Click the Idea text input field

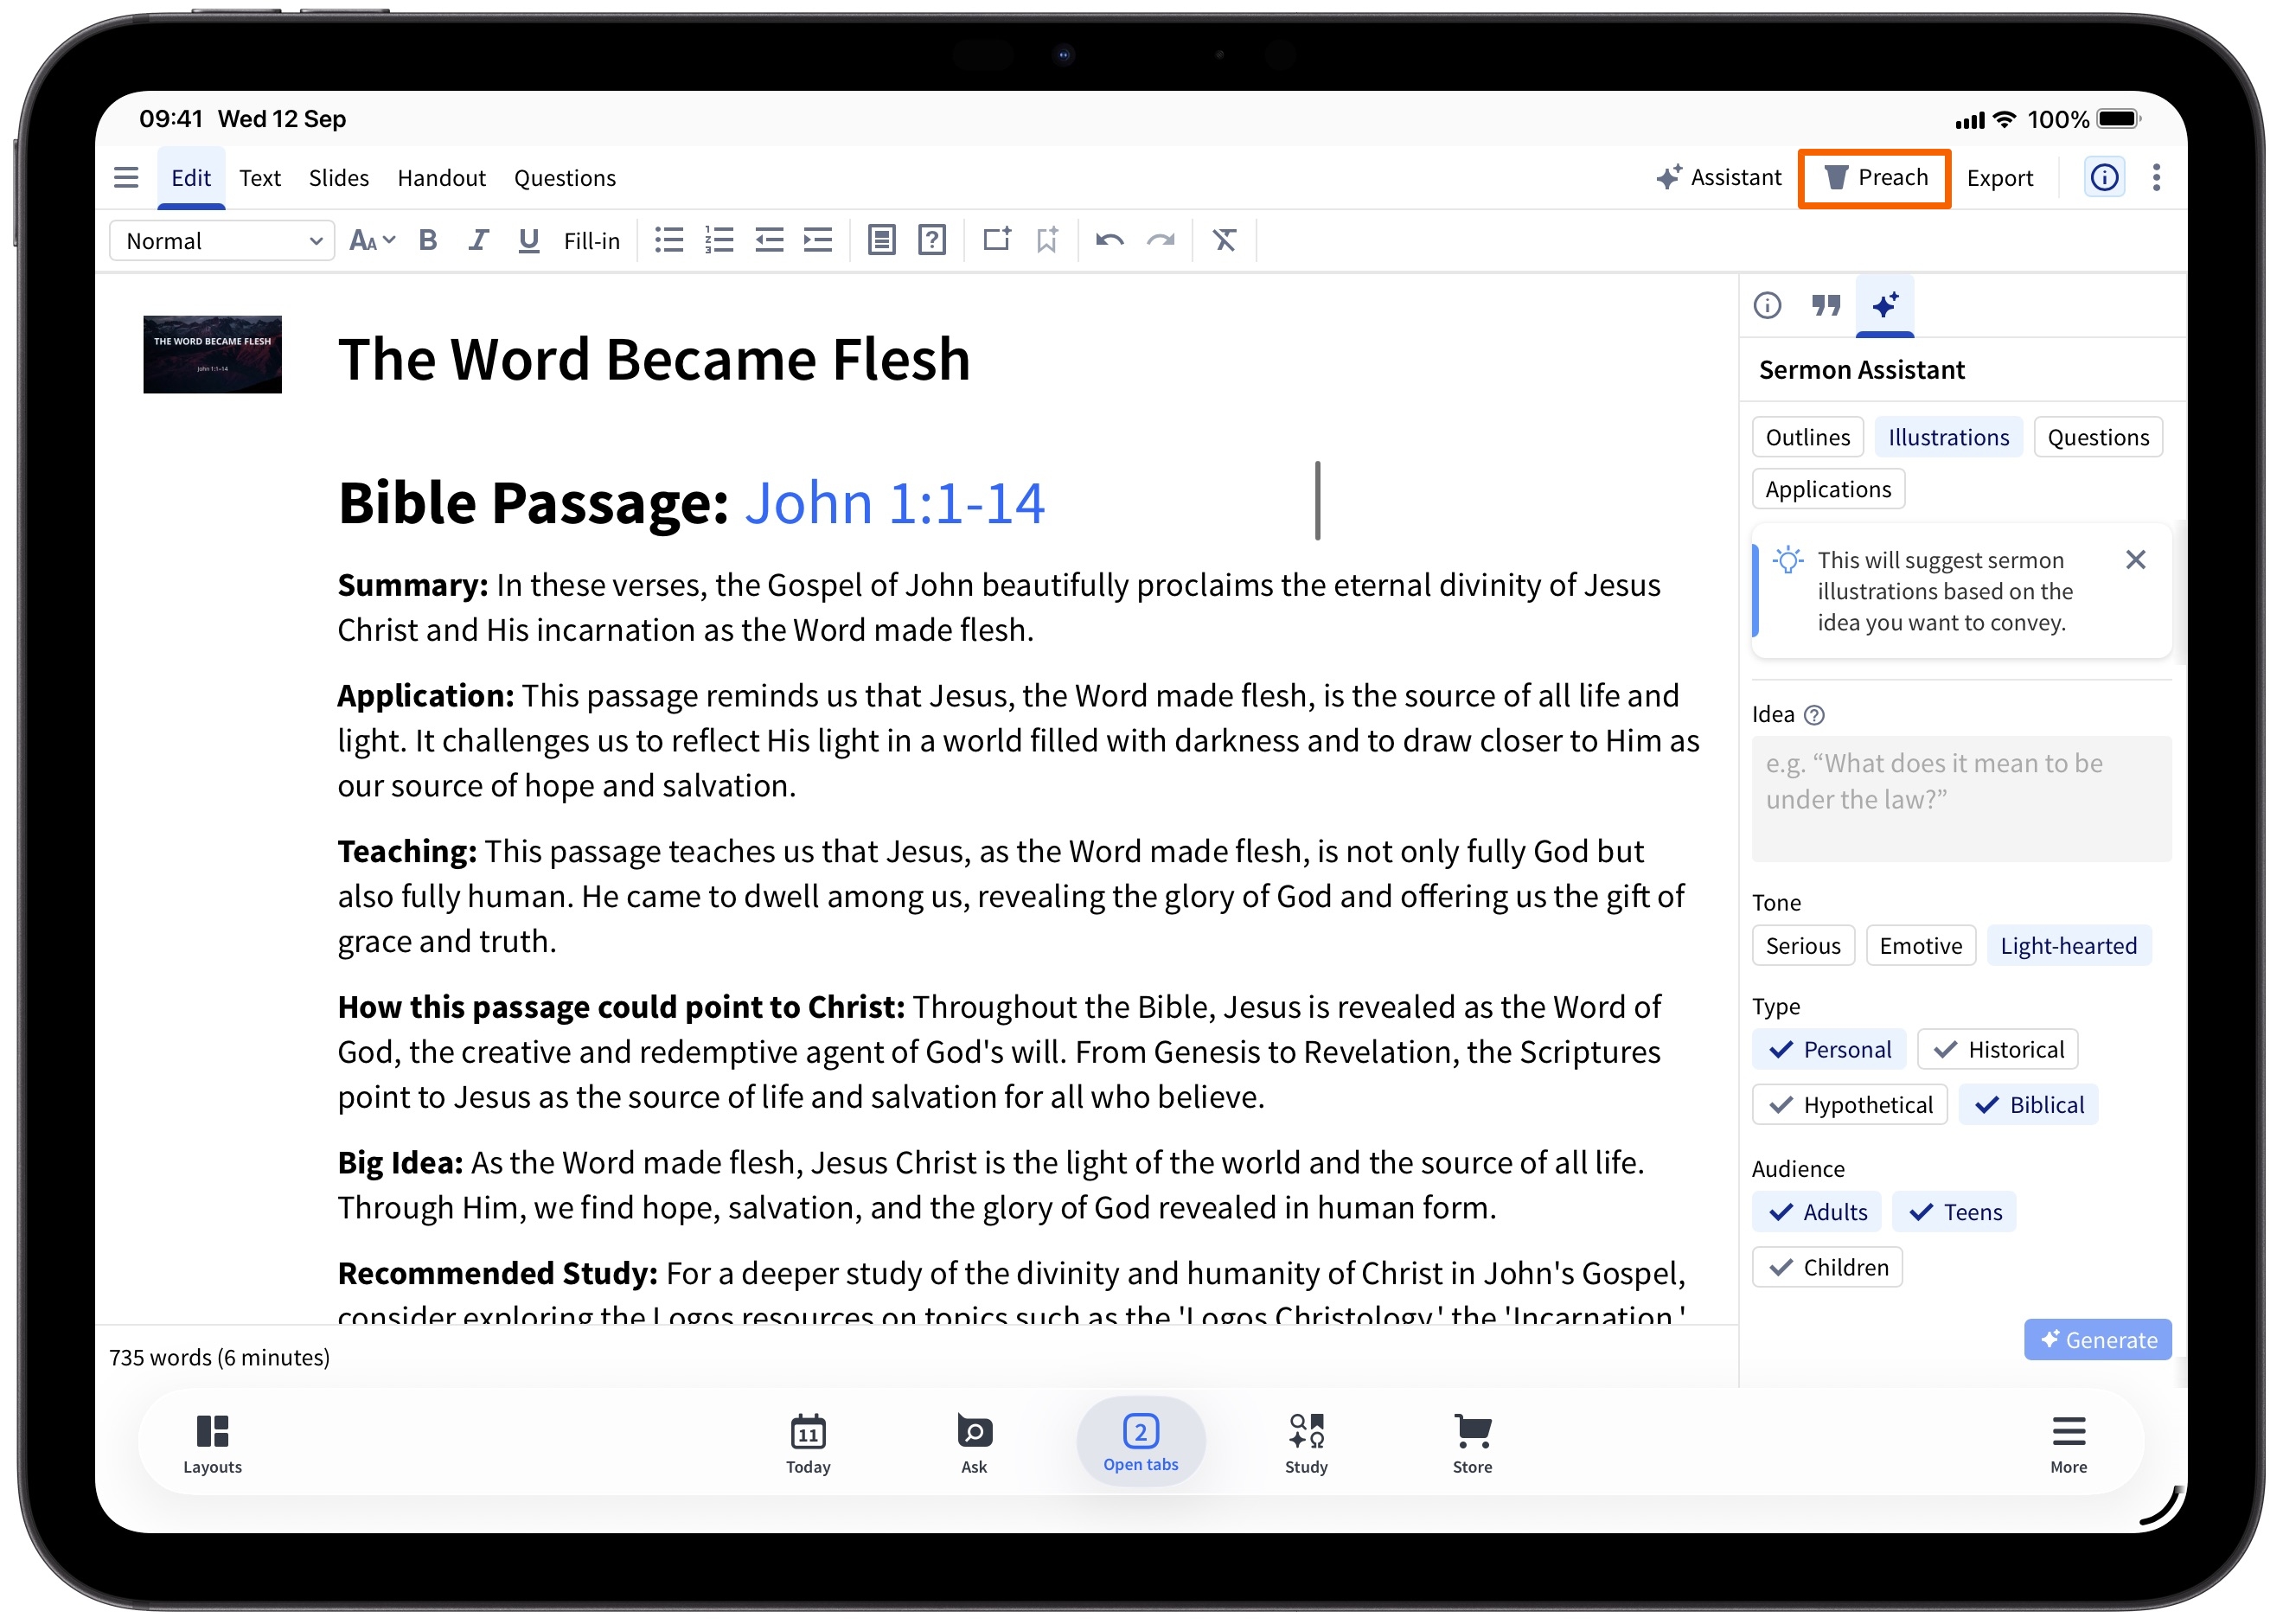click(x=1961, y=799)
